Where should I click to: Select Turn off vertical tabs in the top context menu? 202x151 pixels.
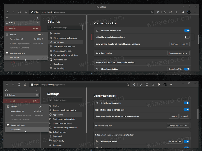26,53
